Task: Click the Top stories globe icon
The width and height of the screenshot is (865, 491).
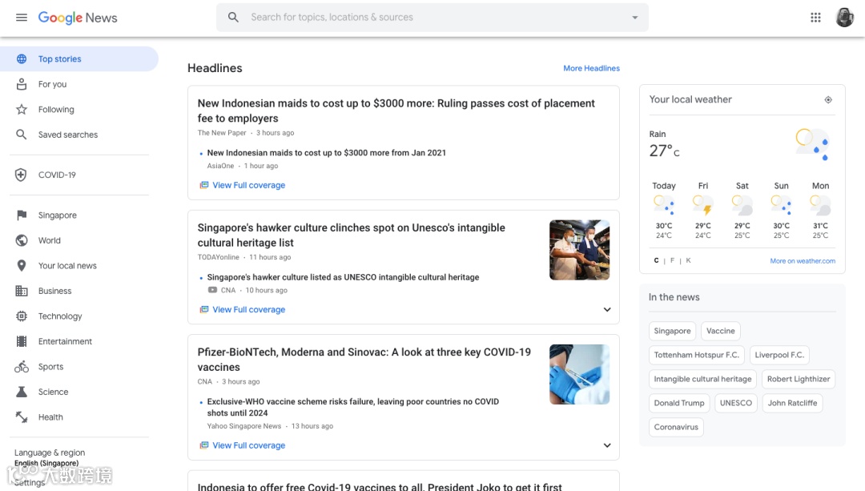Action: [22, 58]
